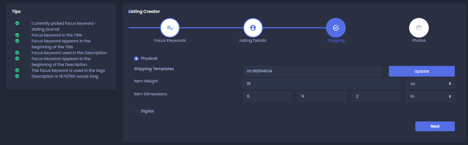Click the dimension field showing 6
The height and width of the screenshot is (145, 468).
pos(267,96)
